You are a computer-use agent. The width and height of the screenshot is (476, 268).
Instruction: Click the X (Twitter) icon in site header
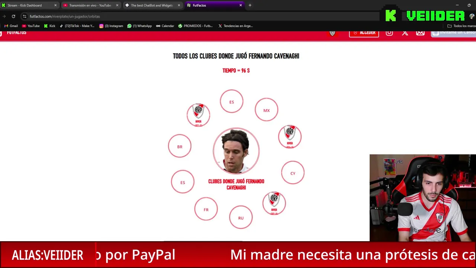(405, 33)
